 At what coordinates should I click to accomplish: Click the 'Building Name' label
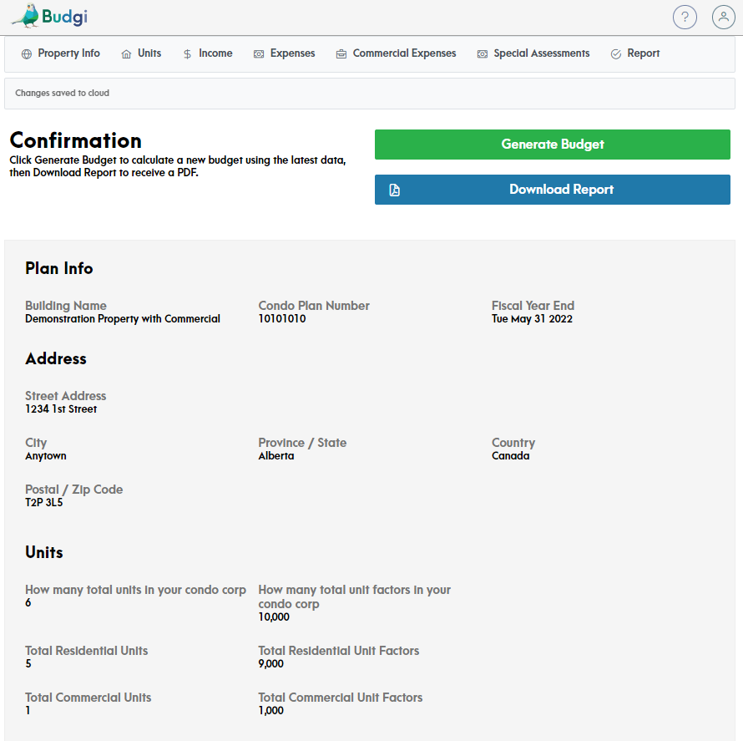pos(66,306)
